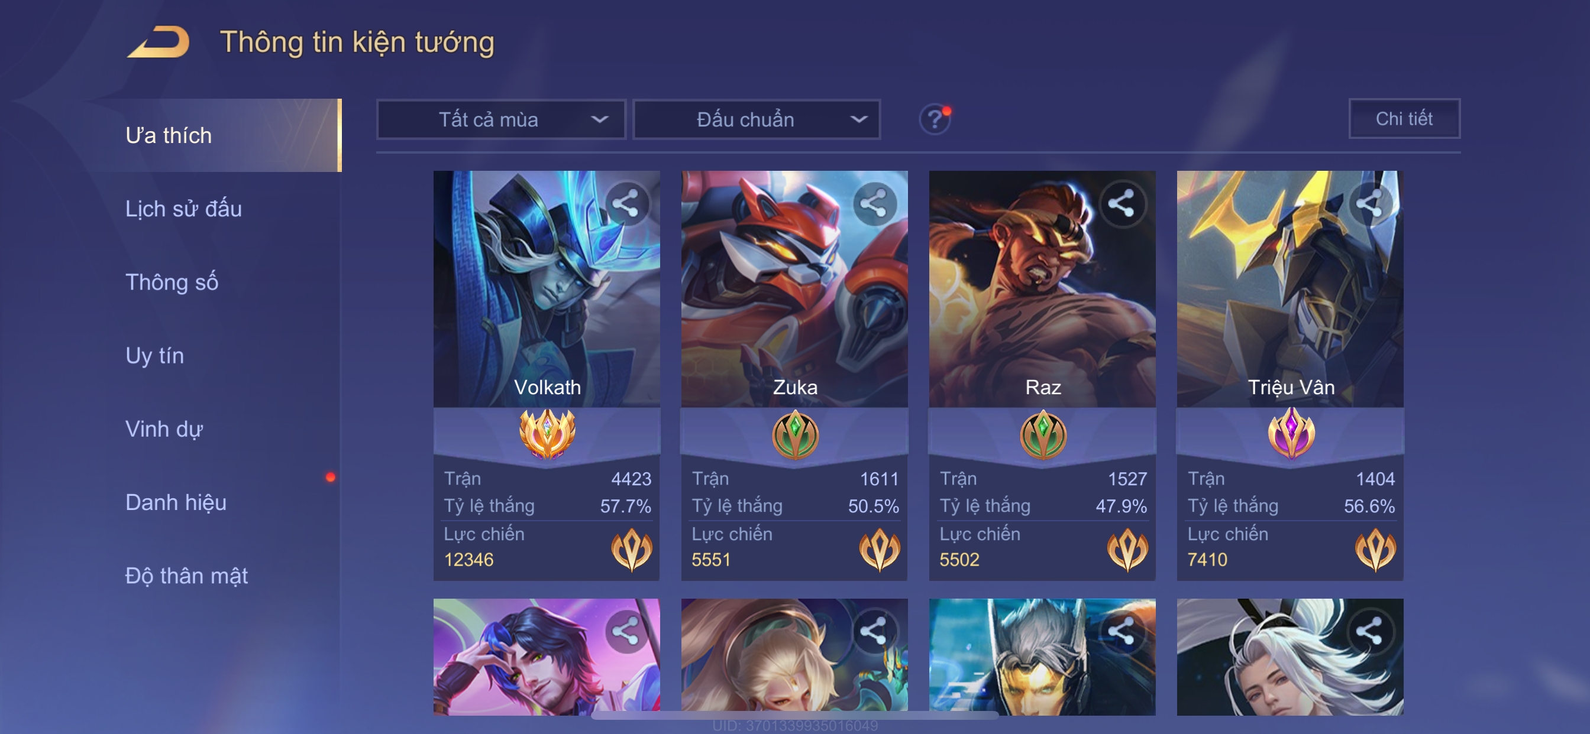Switch to the Thông số tab

(172, 282)
